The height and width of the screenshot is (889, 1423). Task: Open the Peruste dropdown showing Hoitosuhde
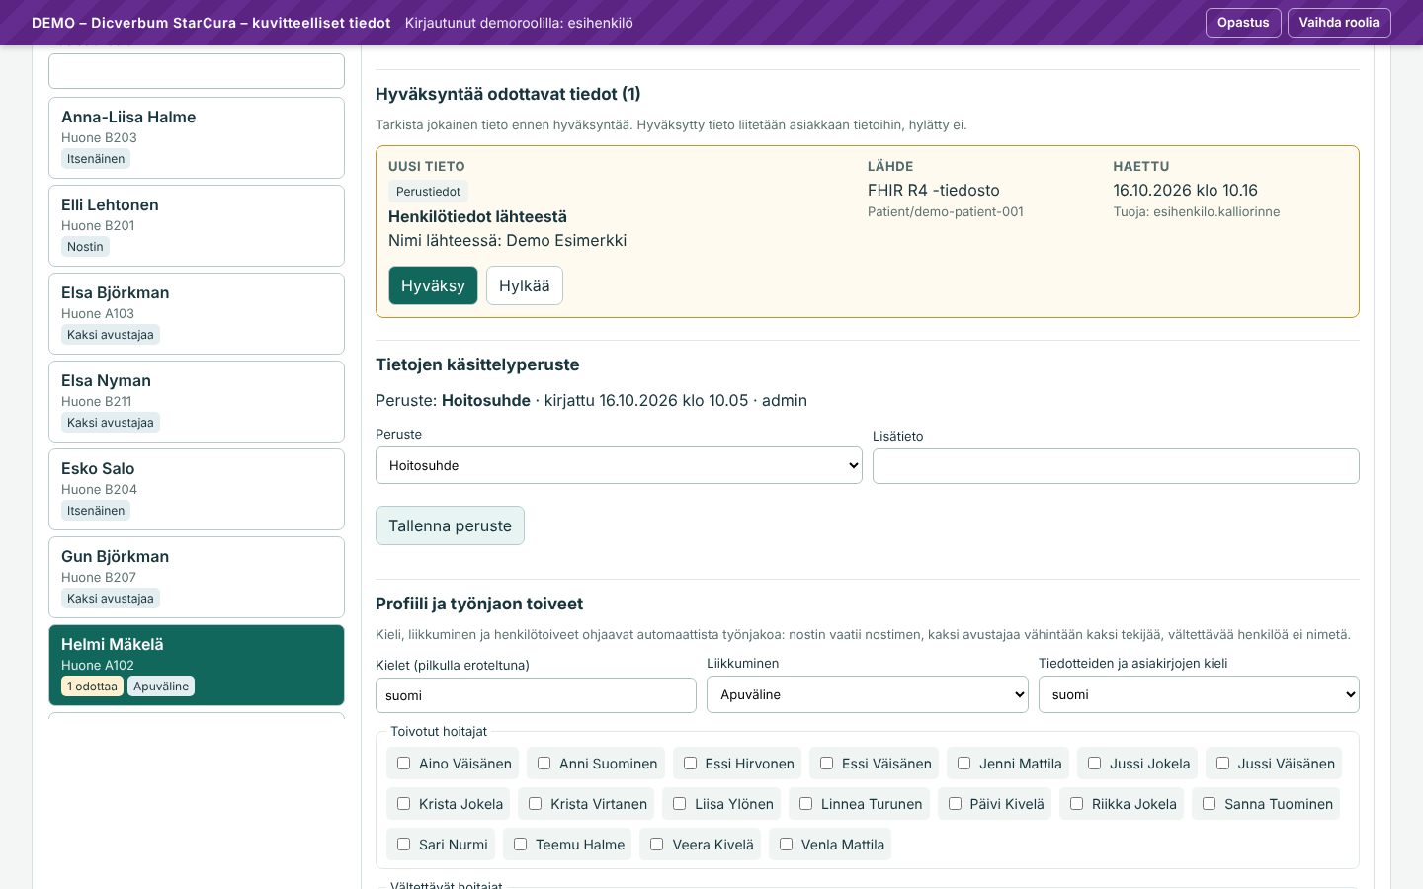click(x=619, y=465)
